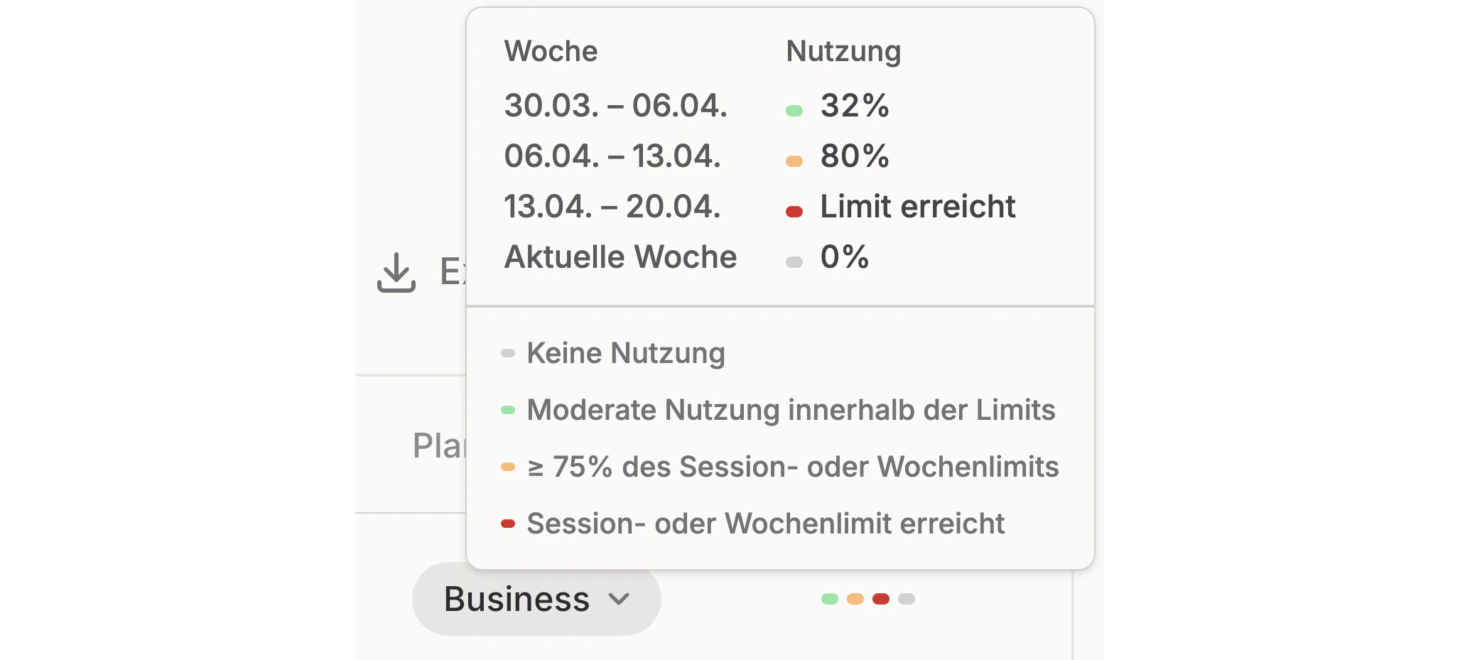Click the orange 75% limit legend dot

507,467
